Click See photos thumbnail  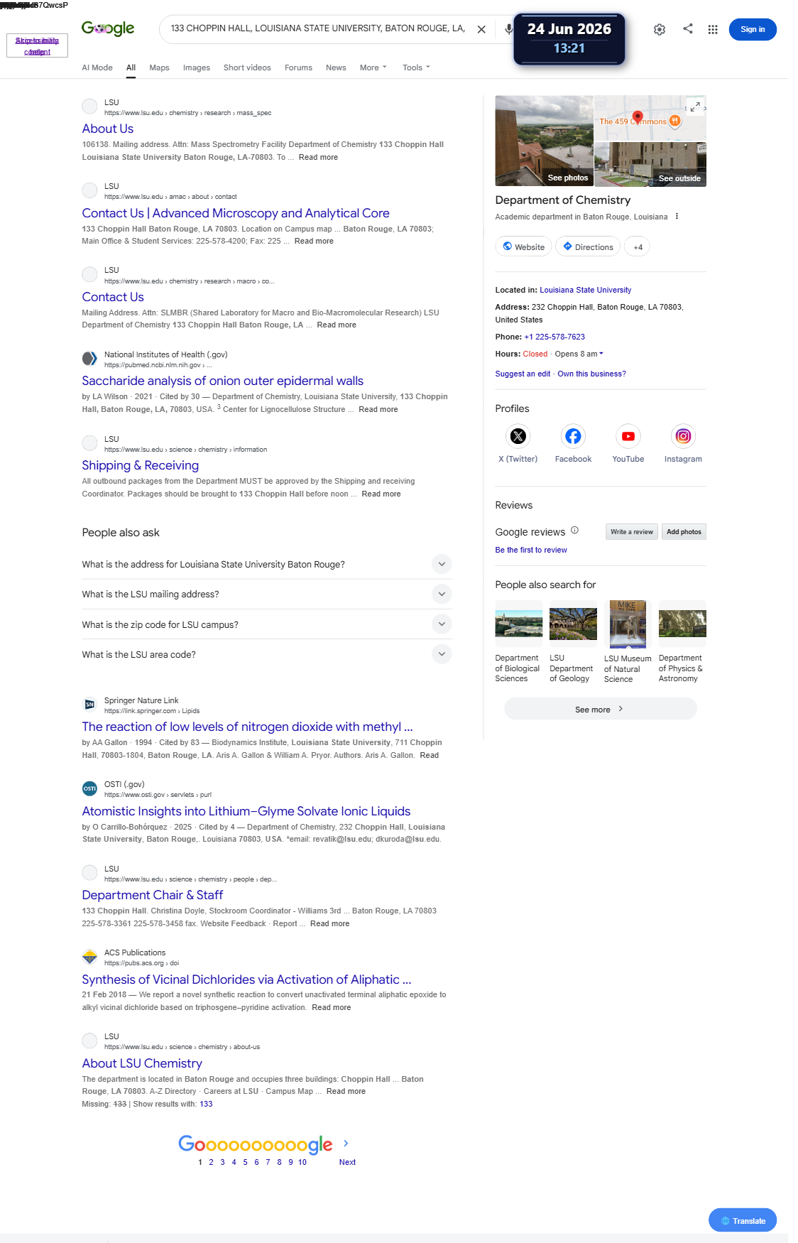[544, 141]
